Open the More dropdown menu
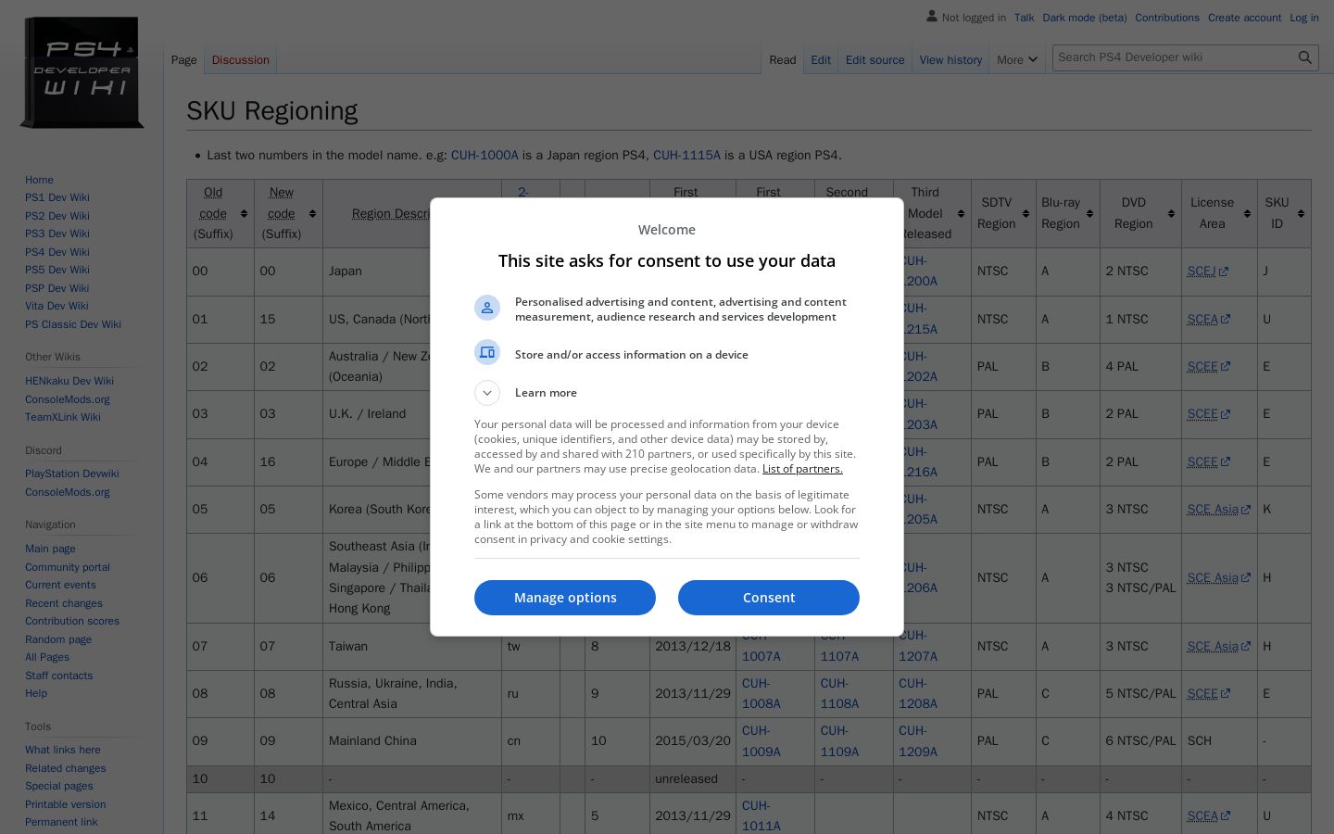This screenshot has width=1334, height=834. pos(1017,60)
